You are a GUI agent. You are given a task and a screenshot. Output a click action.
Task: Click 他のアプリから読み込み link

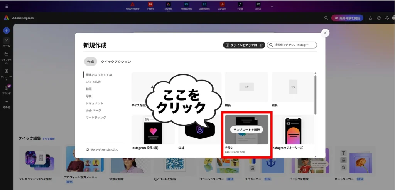(x=102, y=150)
